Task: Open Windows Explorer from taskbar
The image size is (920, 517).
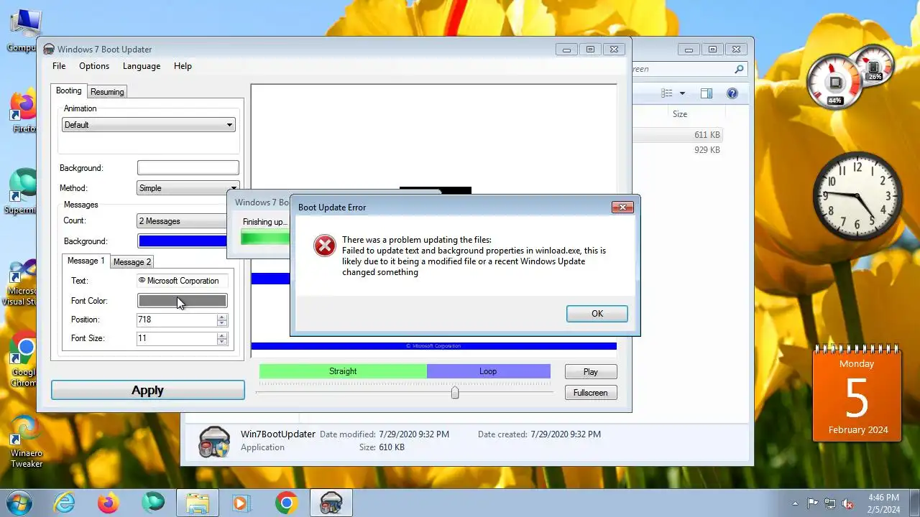Action: click(x=197, y=503)
